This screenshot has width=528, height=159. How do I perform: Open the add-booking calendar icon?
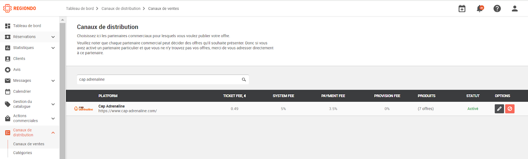[462, 9]
